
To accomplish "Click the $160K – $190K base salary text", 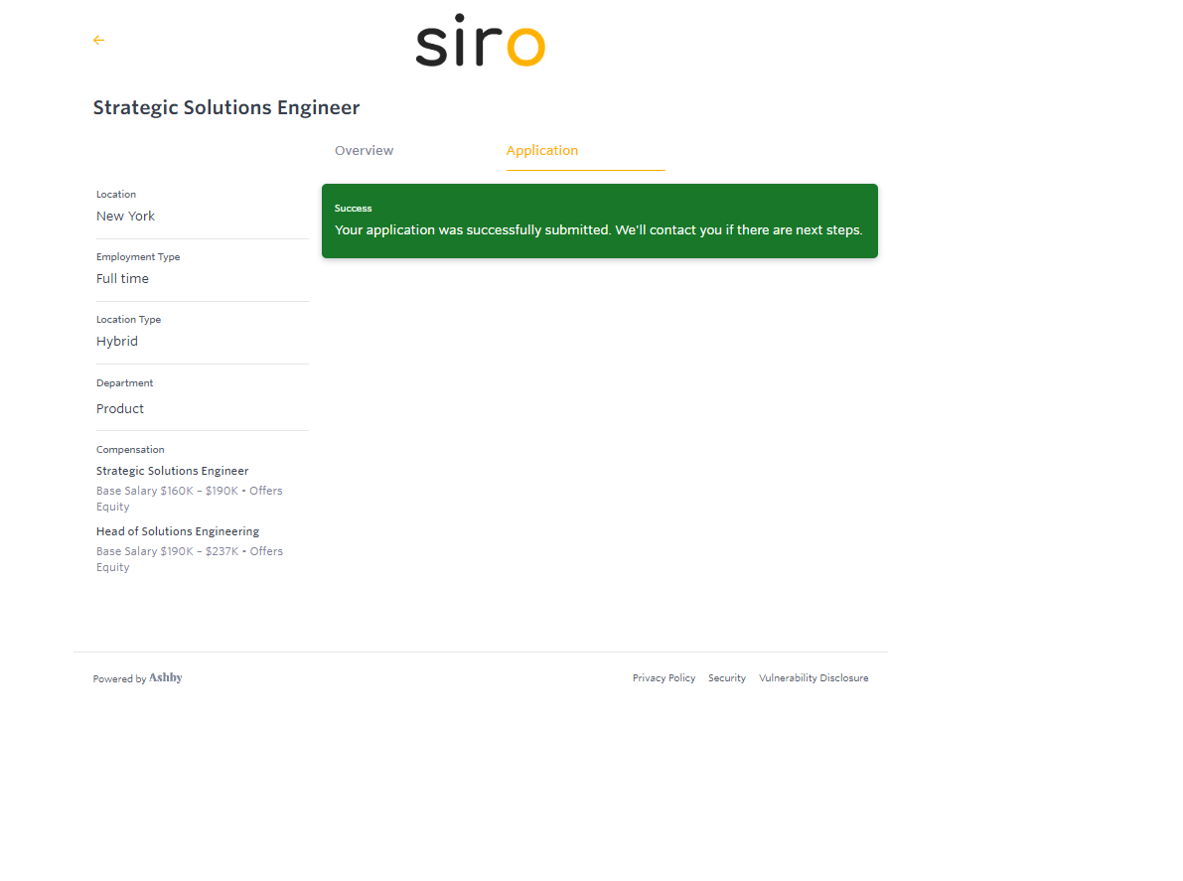I will 199,491.
